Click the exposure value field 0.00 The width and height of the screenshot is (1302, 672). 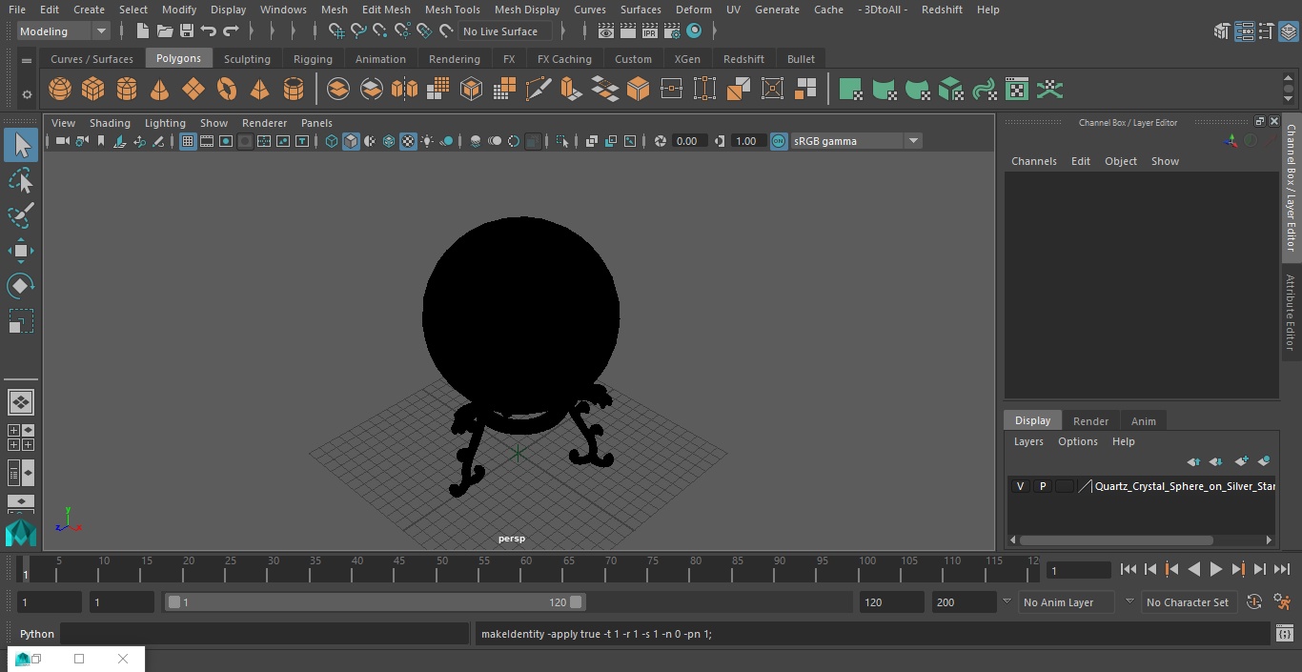(688, 141)
